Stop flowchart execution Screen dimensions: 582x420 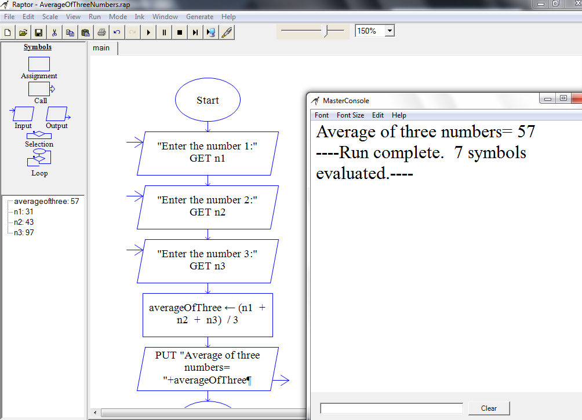(180, 32)
